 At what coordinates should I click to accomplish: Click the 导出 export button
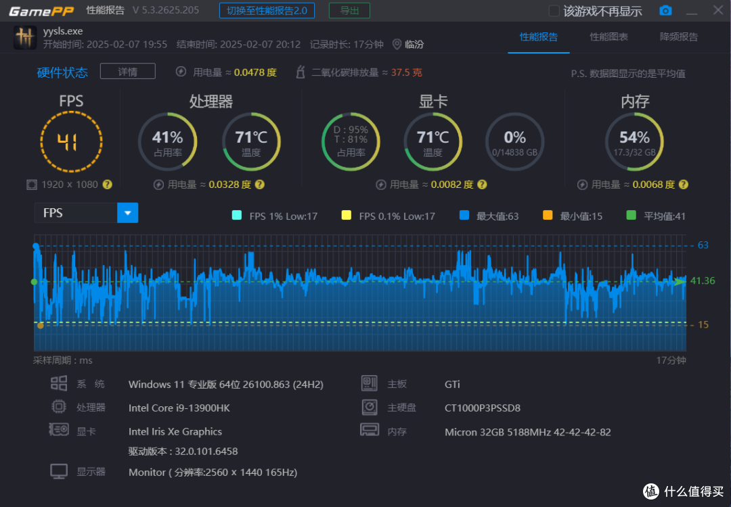pyautogui.click(x=349, y=11)
